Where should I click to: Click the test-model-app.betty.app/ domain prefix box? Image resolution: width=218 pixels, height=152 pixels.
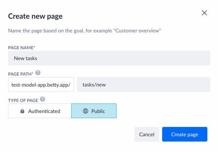41,85
